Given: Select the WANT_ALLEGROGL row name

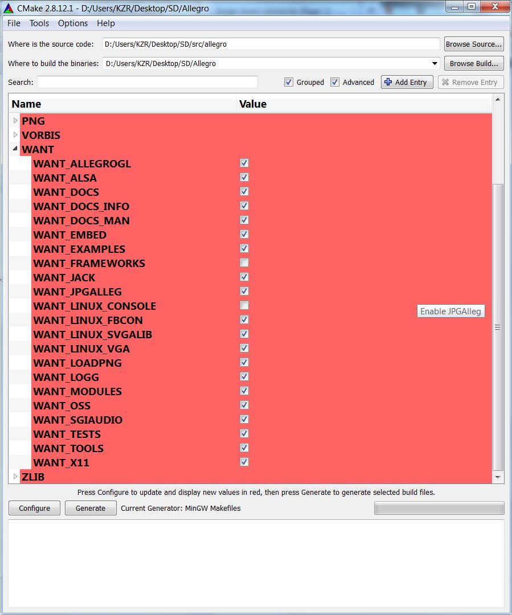Looking at the screenshot, I should coord(82,163).
